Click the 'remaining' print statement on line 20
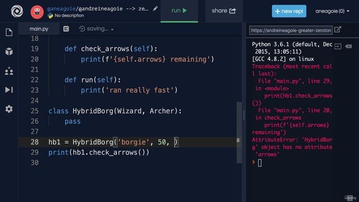Screen dimensions: 359x202 click(148, 59)
